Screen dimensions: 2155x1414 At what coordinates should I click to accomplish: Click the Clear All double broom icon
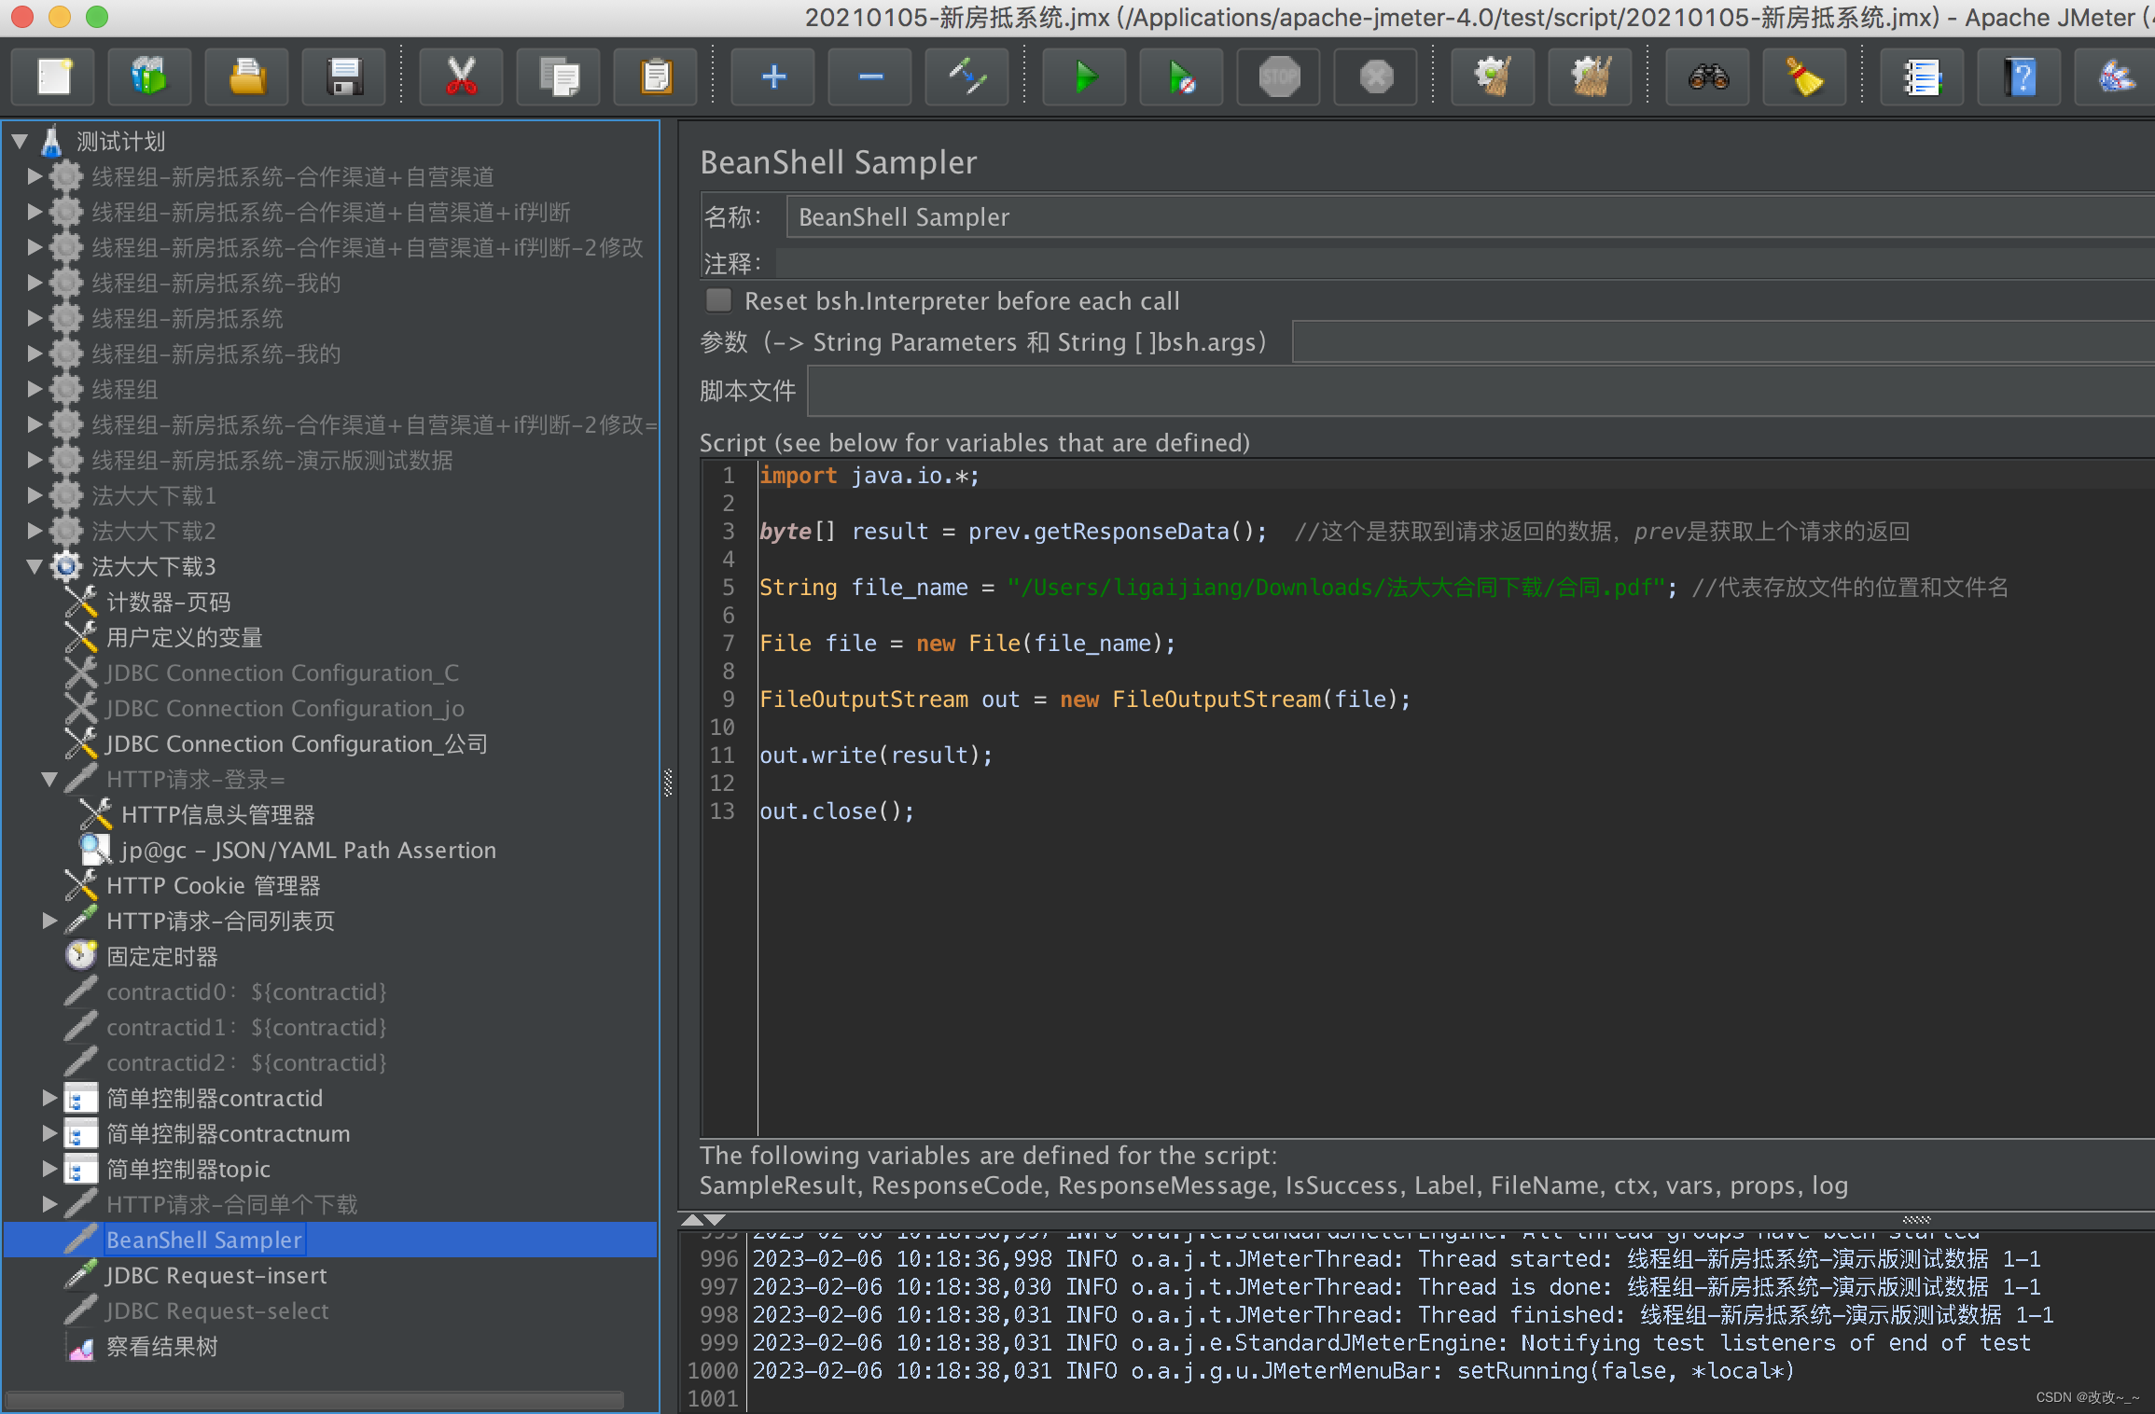click(1591, 76)
